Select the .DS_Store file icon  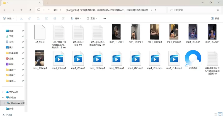pos(40,32)
